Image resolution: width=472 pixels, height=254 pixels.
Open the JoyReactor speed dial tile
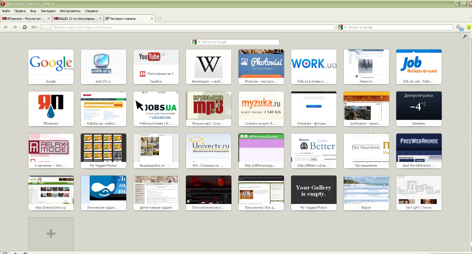[366, 109]
